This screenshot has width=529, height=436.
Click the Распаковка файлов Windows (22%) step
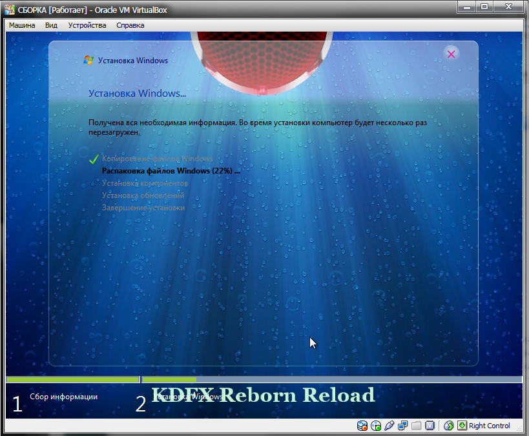click(x=171, y=171)
